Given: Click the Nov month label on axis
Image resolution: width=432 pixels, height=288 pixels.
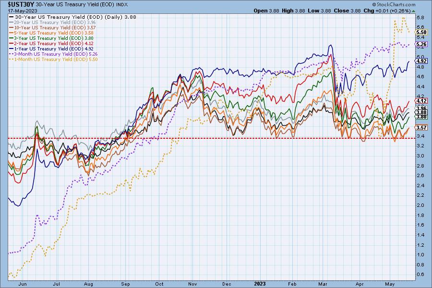Looking at the screenshot, I should pyautogui.click(x=192, y=284).
